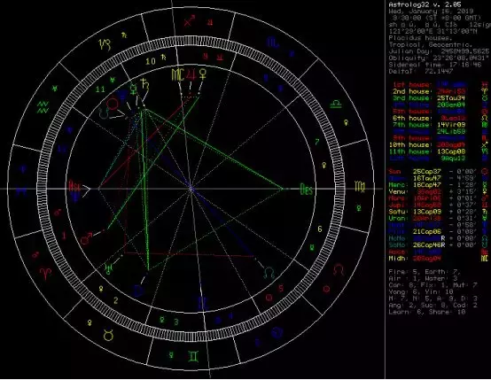
Task: Click the blue Moon crescent glyph
Action: click(138, 291)
